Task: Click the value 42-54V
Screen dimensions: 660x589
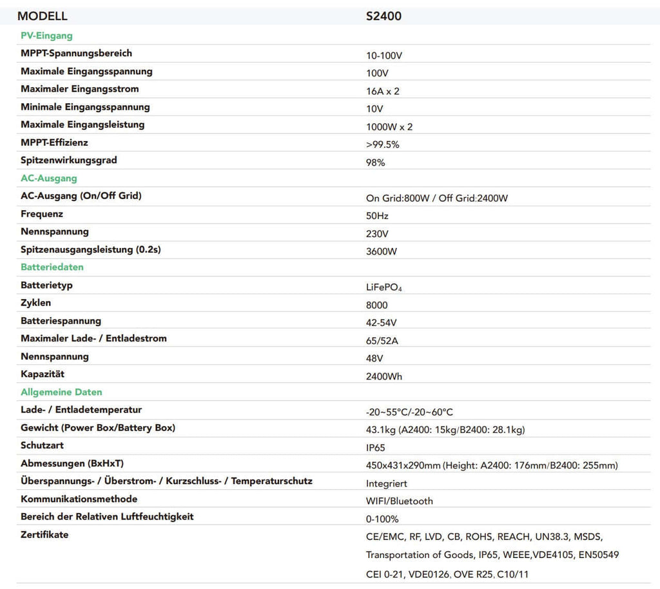Action: [x=382, y=323]
